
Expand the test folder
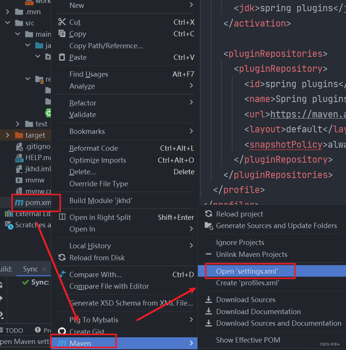(x=18, y=124)
